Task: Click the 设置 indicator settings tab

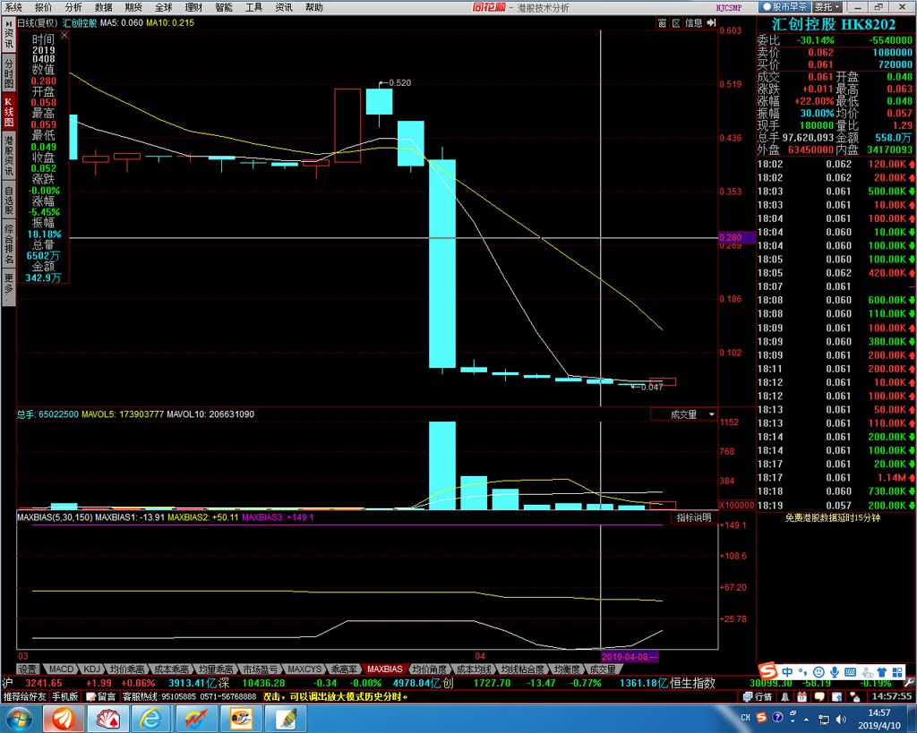Action: pos(27,669)
